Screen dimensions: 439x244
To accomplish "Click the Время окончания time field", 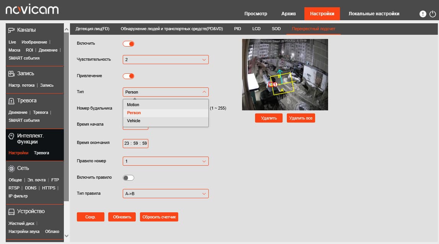I will point(135,143).
